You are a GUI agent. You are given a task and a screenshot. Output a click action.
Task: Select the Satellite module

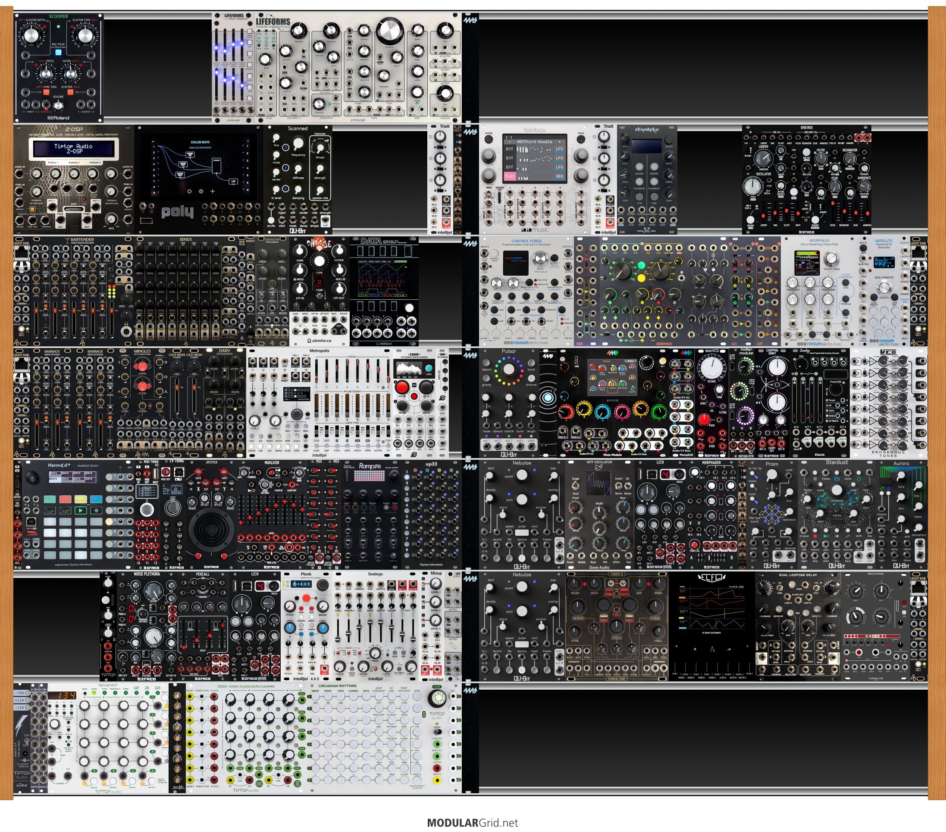click(x=883, y=292)
